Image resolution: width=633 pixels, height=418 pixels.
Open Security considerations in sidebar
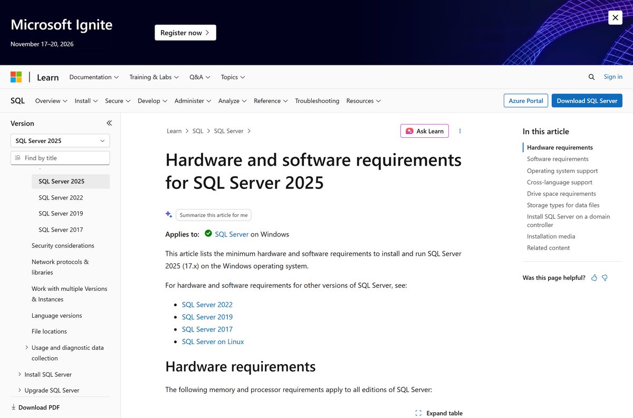tap(63, 246)
